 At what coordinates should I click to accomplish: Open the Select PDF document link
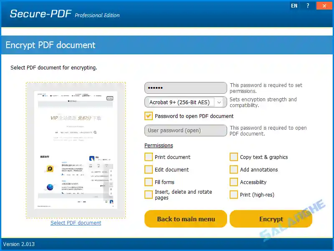click(x=76, y=223)
